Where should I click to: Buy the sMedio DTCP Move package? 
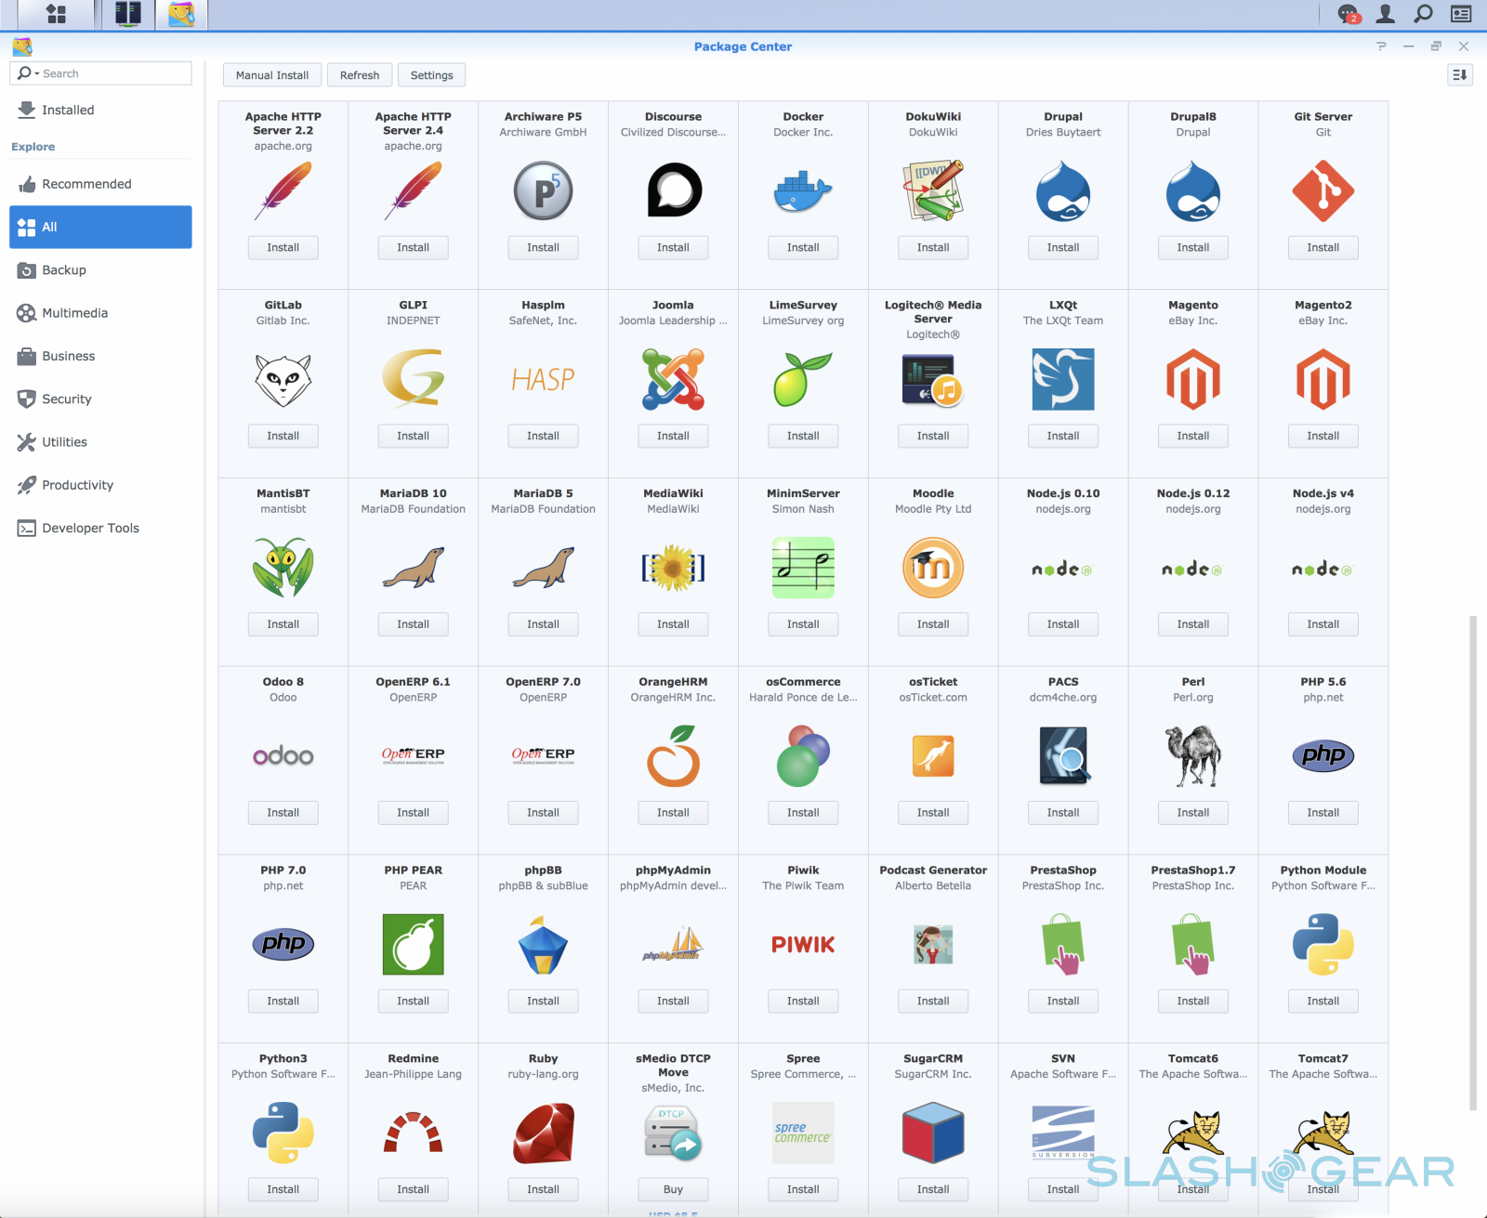tap(673, 1189)
